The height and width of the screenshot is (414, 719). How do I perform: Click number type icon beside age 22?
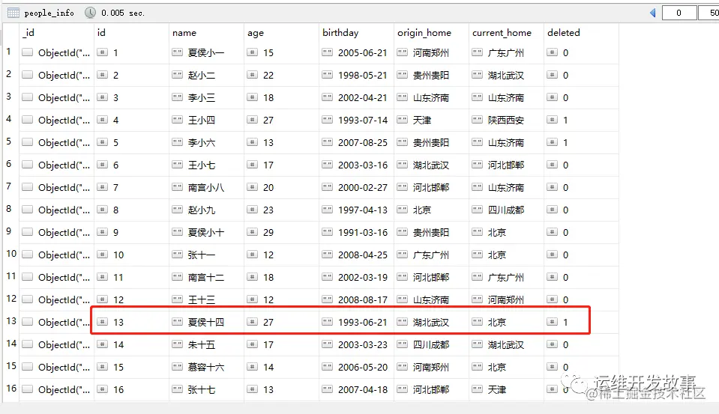point(252,75)
